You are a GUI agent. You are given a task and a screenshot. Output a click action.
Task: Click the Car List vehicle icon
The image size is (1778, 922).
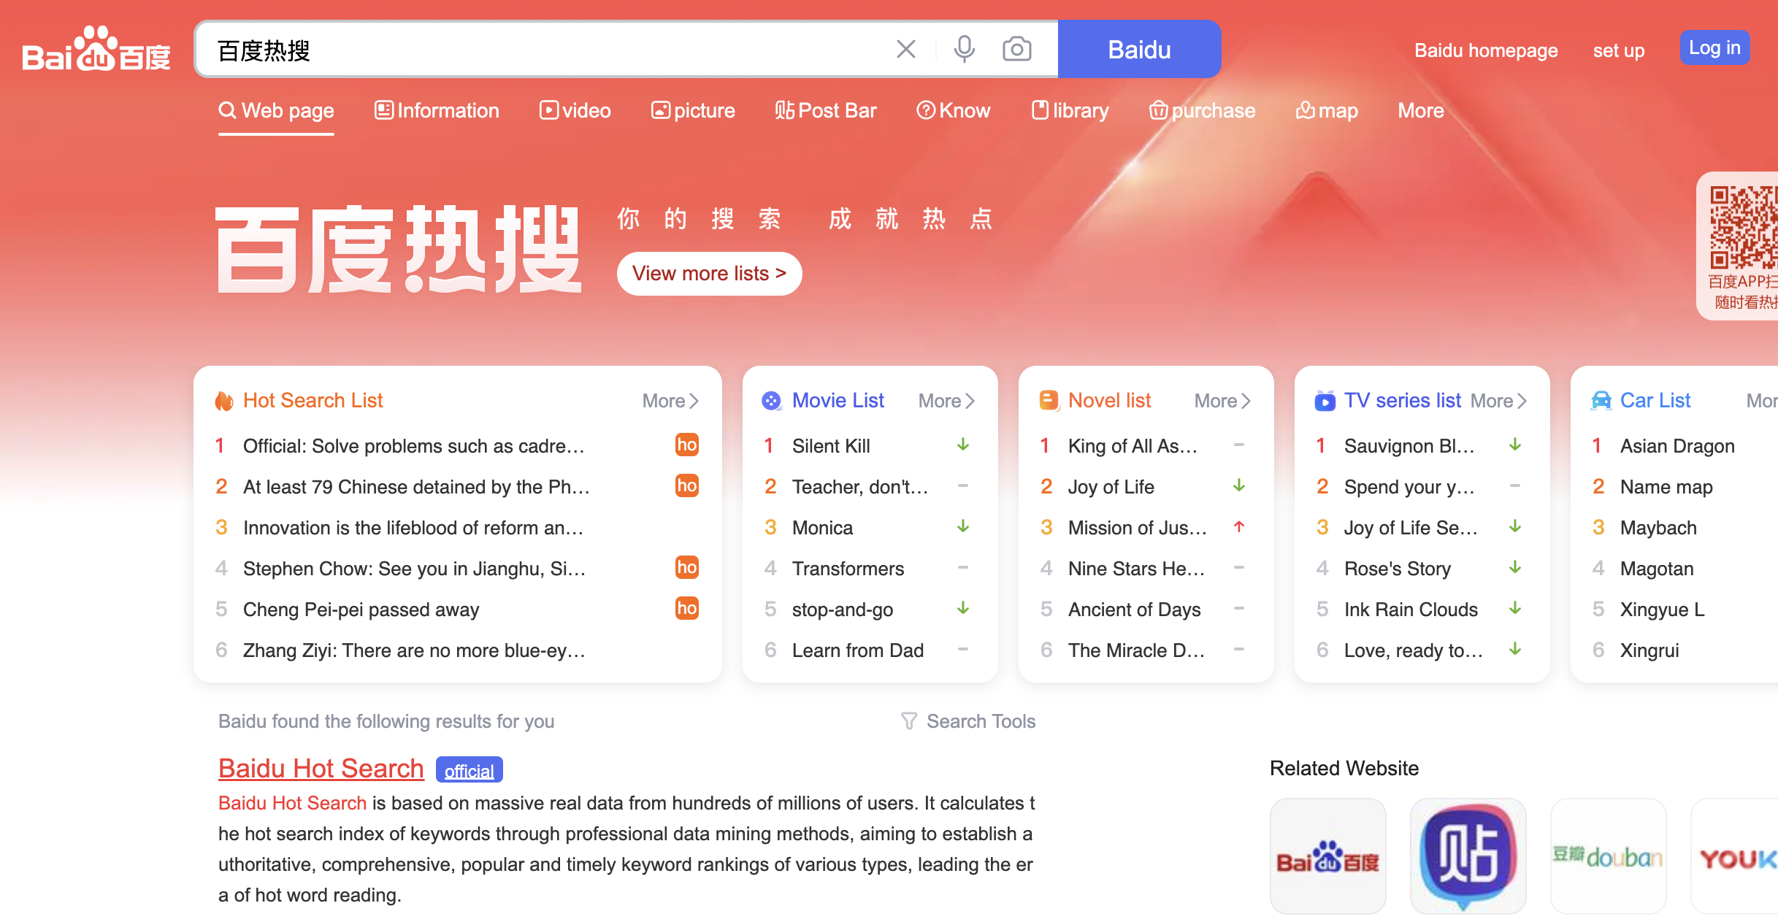pos(1601,400)
